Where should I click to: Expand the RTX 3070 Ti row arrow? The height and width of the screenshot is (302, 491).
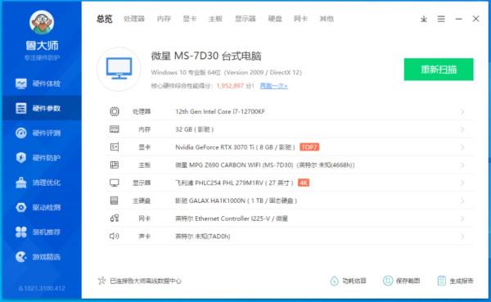click(462, 147)
